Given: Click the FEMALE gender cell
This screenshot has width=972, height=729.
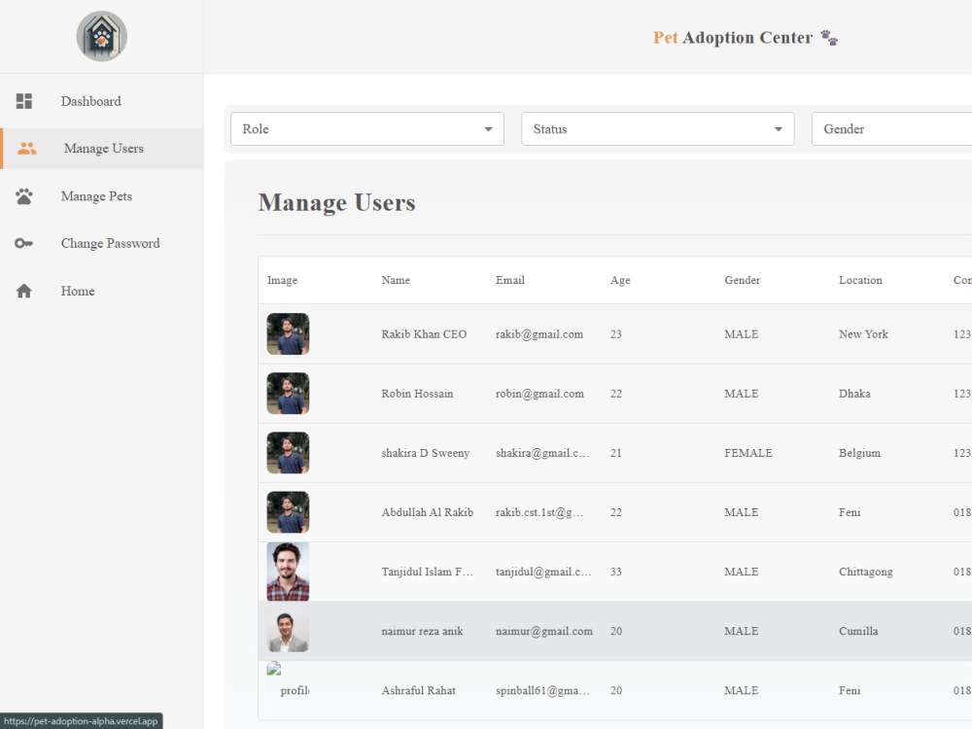Looking at the screenshot, I should pos(748,453).
